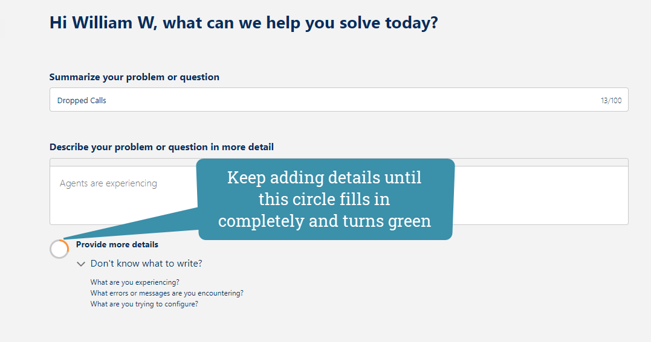Click the "Provide more details" label
651x342 pixels.
117,244
